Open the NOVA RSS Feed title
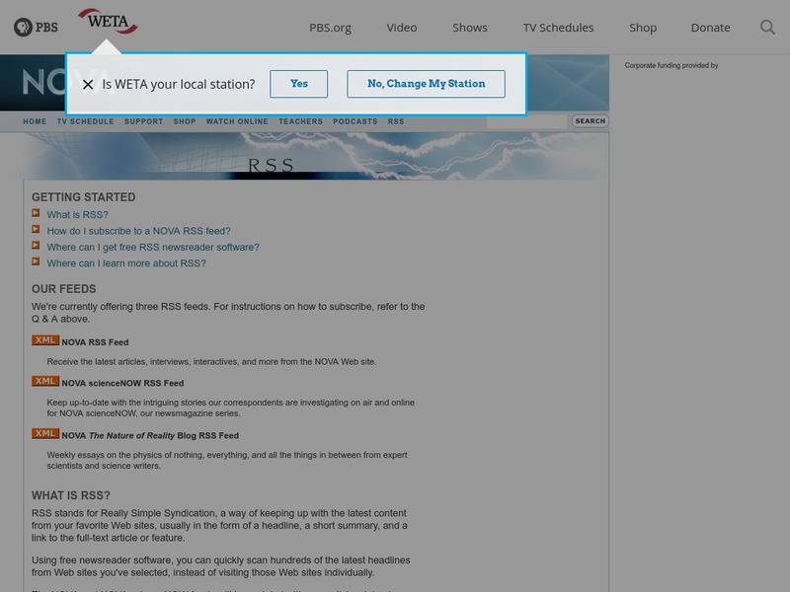The width and height of the screenshot is (790, 592). 95,342
